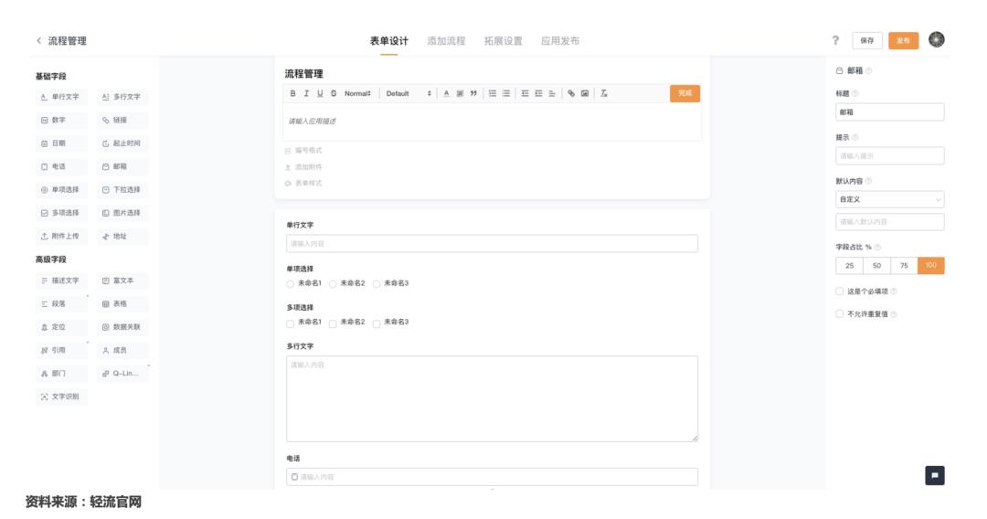Insert an ordered list in the editor
The height and width of the screenshot is (519, 987).
(493, 93)
